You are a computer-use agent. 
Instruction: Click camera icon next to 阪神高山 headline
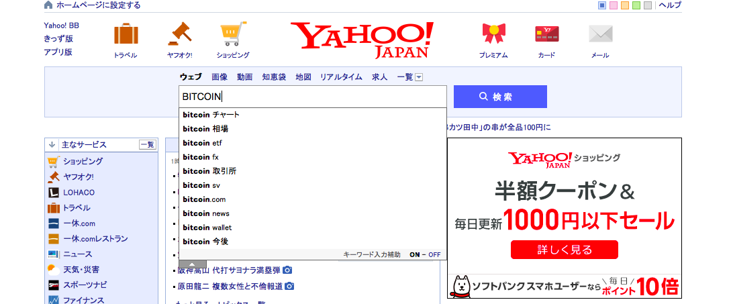coord(287,270)
